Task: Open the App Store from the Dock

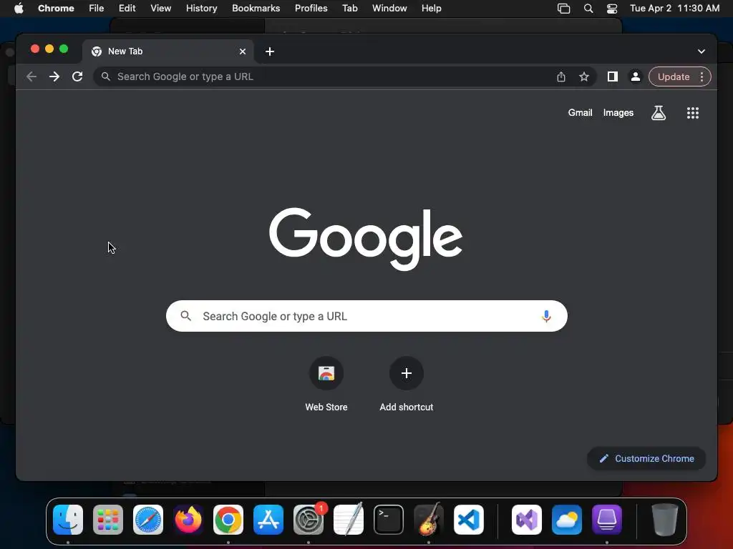Action: pos(268,520)
